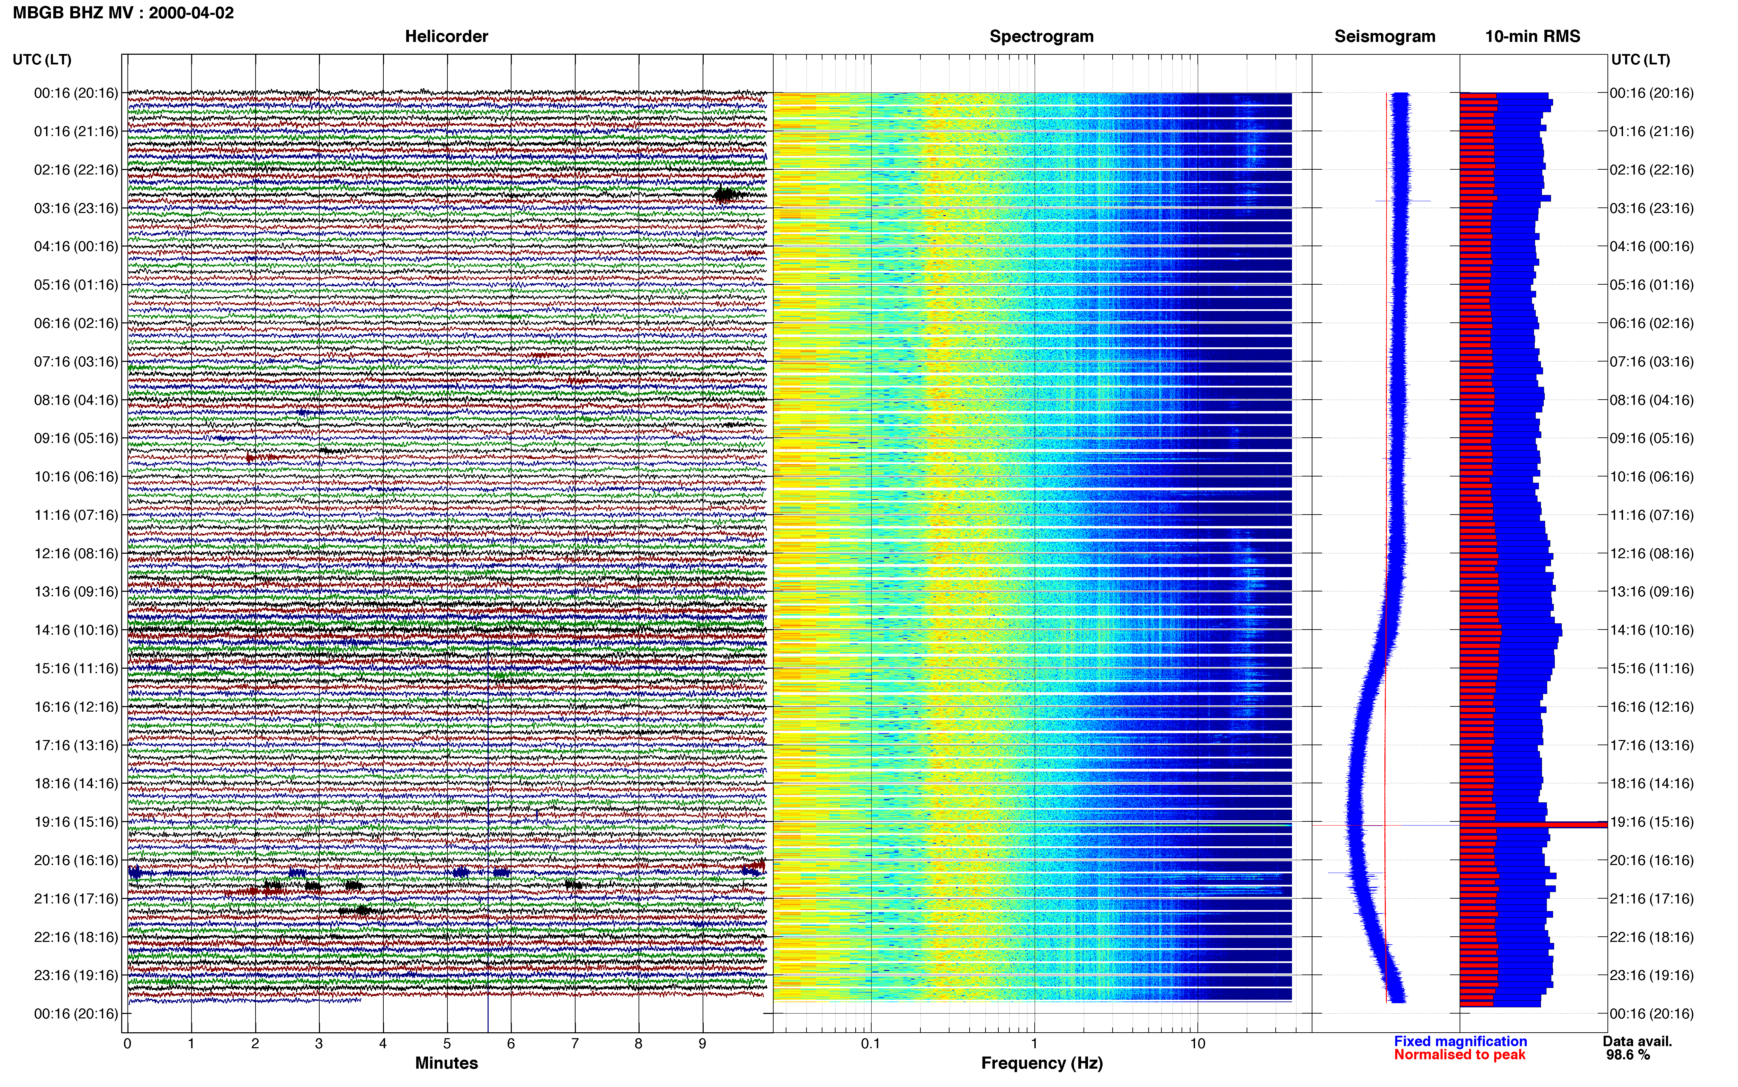Image resolution: width=1738 pixels, height=1087 pixels.
Task: Click '03:16 (23:16)' on the left time axis
Action: click(x=76, y=208)
